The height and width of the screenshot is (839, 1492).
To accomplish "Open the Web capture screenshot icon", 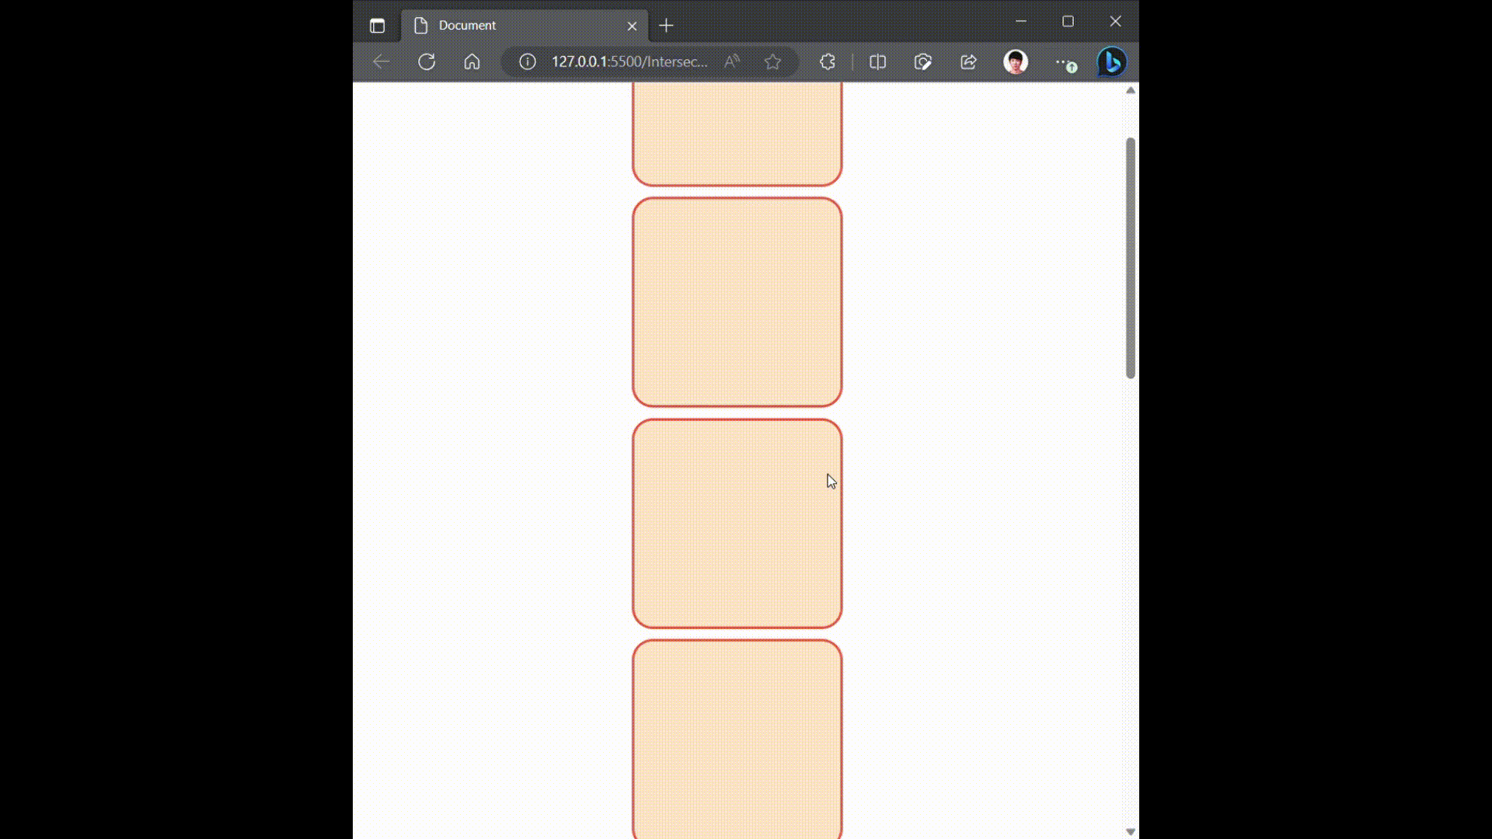I will 922,62.
